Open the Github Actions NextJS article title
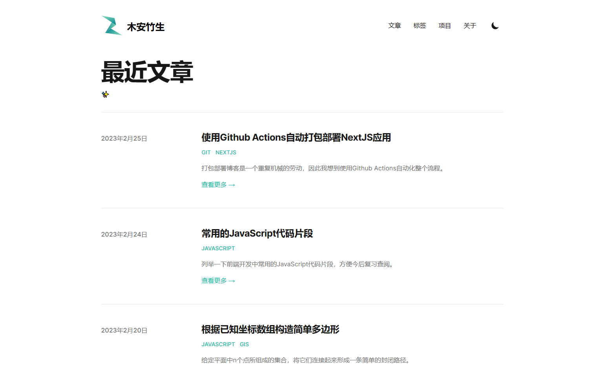Image resolution: width=604 pixels, height=367 pixels. pos(296,137)
